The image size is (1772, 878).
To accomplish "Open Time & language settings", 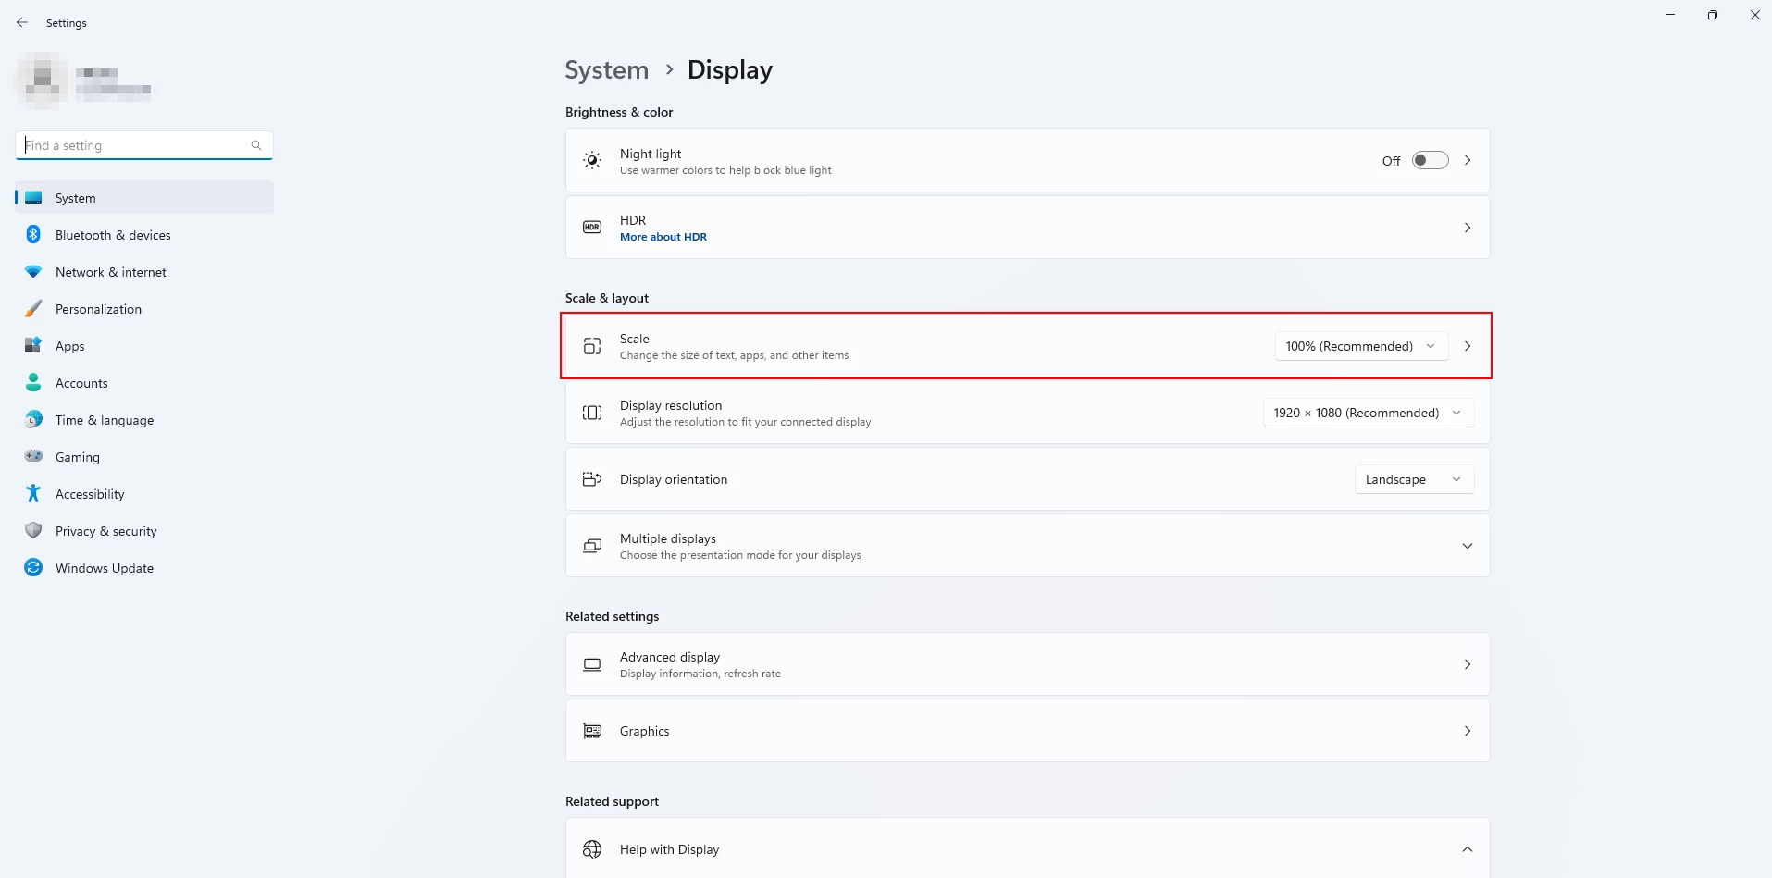I will pos(144,420).
